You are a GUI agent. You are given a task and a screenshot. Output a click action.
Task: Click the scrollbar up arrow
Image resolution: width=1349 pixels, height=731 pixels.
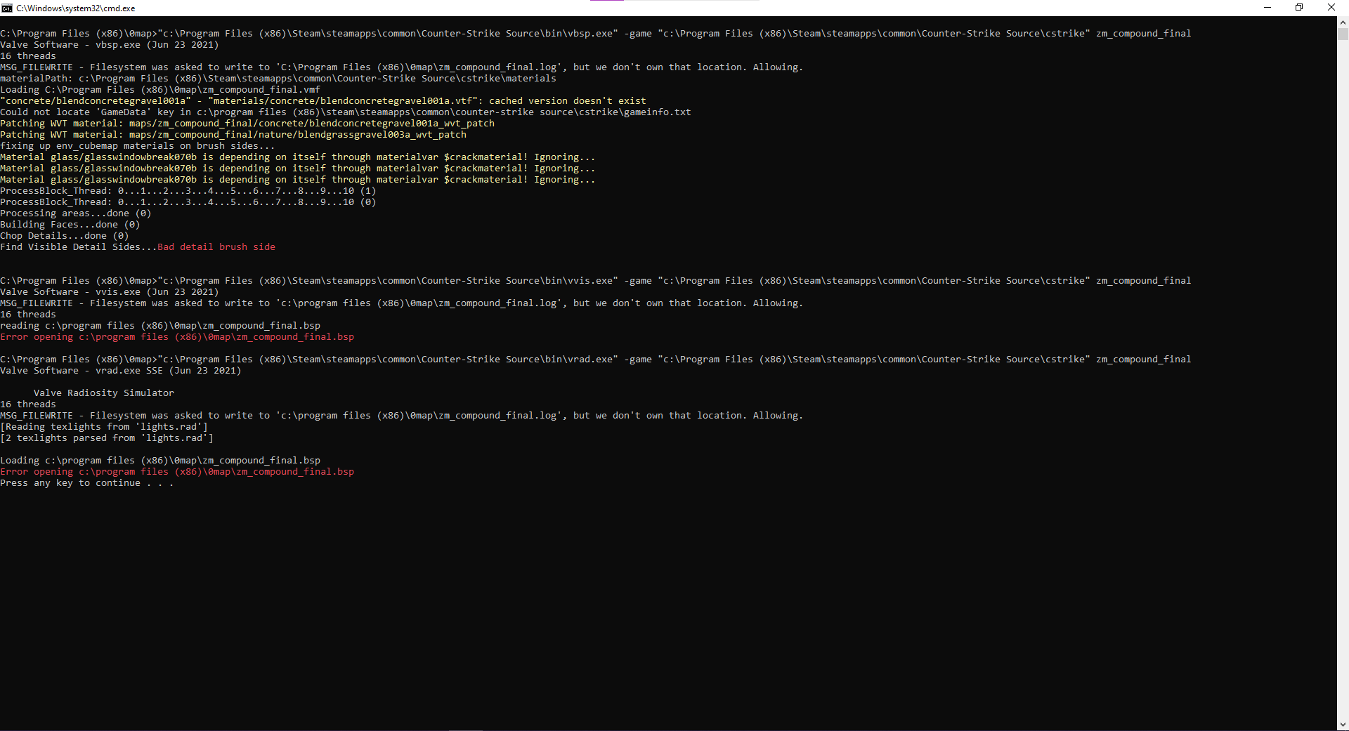point(1343,22)
